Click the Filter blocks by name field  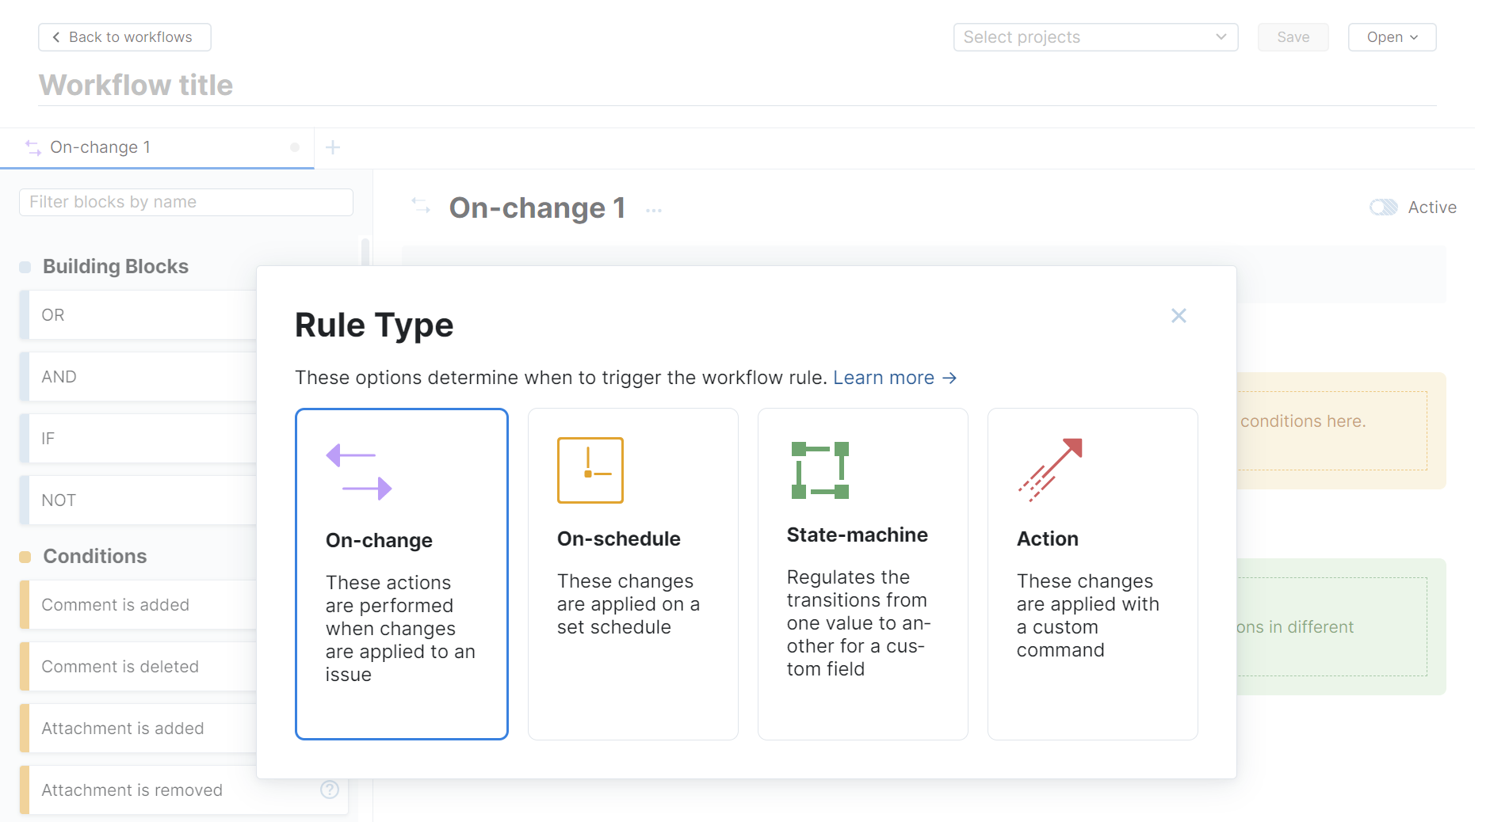[186, 202]
